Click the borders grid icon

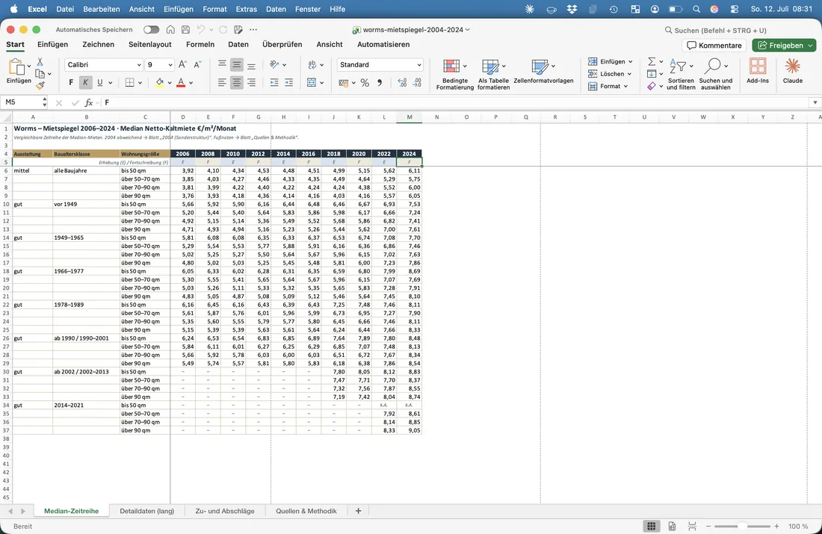[x=129, y=82]
